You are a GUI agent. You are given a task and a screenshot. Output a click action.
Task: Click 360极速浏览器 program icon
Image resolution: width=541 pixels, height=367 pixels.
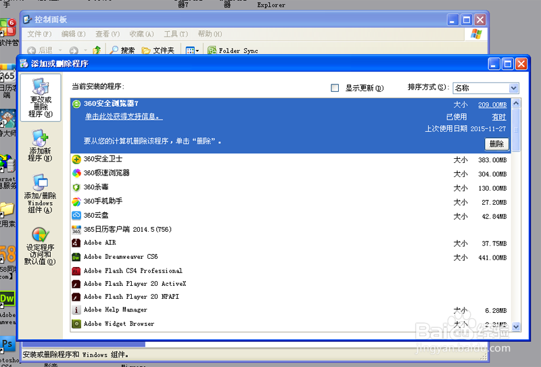(x=76, y=173)
